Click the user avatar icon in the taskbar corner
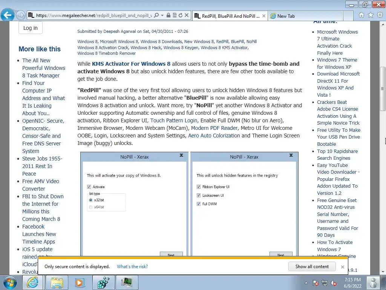386x290 pixels. (373, 282)
